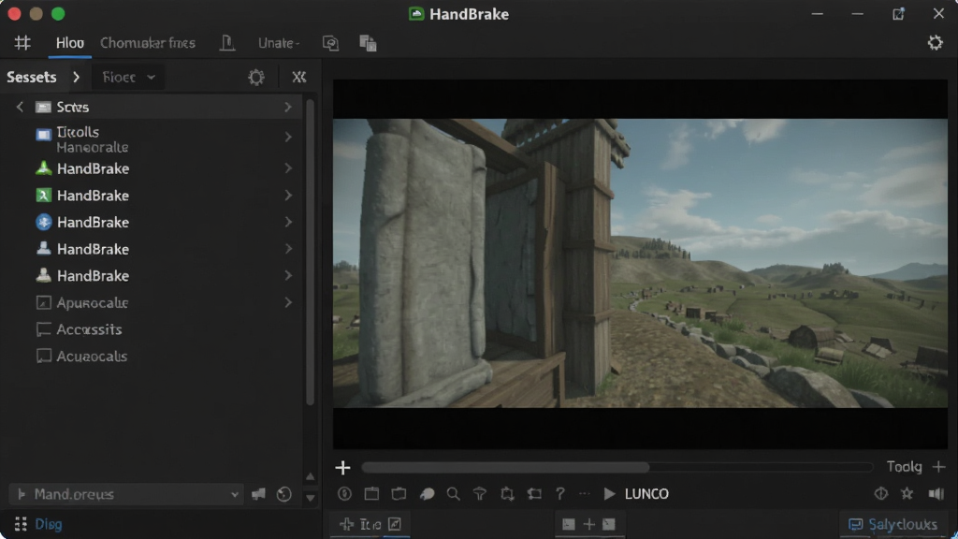Click the flag icon beside Mand.oreues
The width and height of the screenshot is (958, 539).
click(258, 494)
